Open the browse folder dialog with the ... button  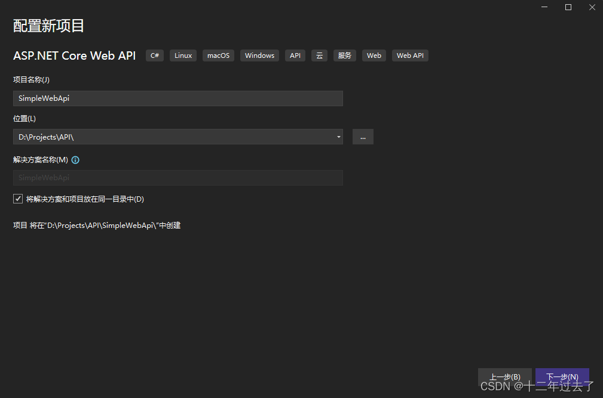click(x=362, y=137)
